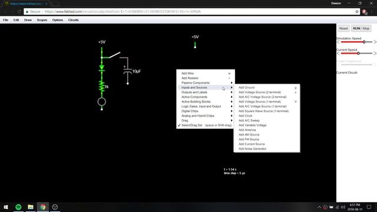Choose Add Resistor from context menu

[206, 78]
